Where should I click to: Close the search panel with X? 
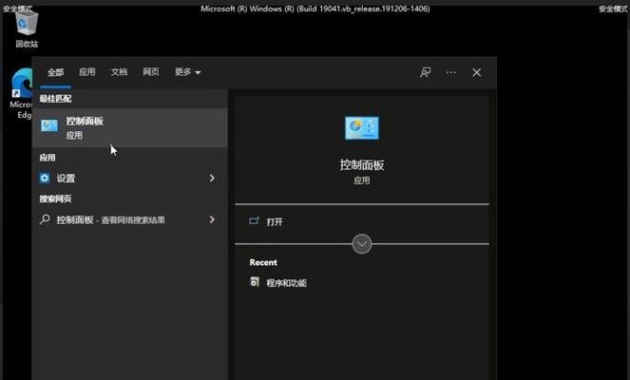tap(476, 72)
